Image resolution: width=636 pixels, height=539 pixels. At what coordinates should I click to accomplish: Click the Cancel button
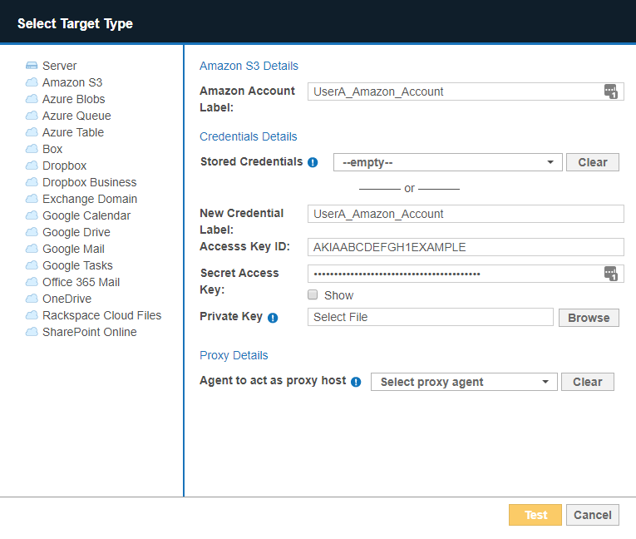tap(592, 515)
